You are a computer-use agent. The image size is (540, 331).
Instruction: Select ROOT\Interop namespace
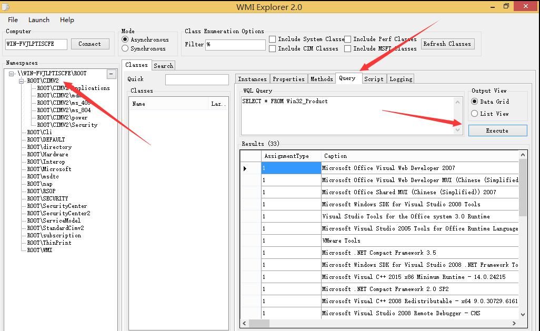pyautogui.click(x=46, y=162)
